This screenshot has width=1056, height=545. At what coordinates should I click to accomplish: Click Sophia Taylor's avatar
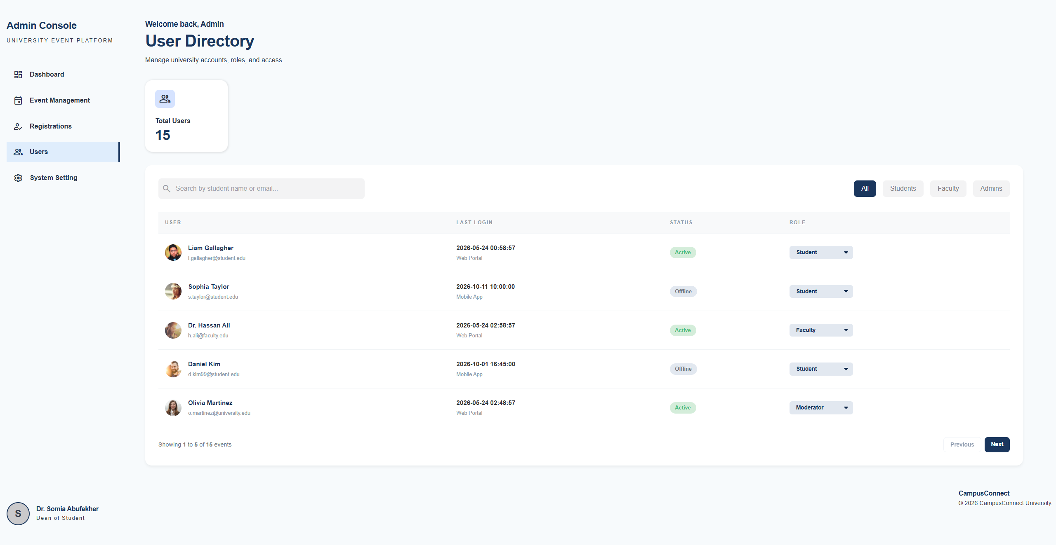pos(173,291)
